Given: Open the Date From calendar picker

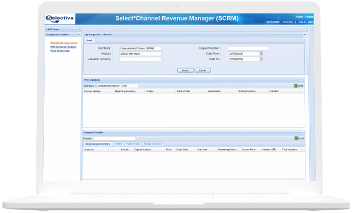Looking at the screenshot, I should click(x=262, y=54).
